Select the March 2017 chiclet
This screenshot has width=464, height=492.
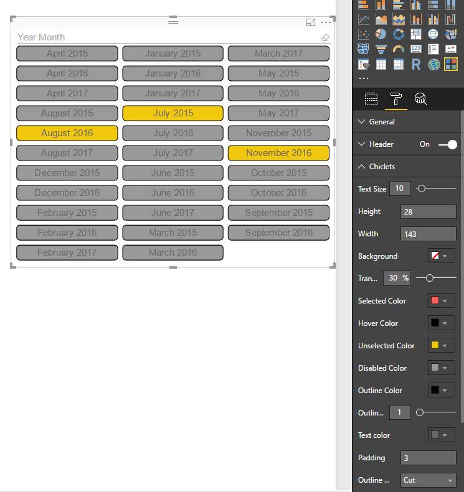point(278,53)
